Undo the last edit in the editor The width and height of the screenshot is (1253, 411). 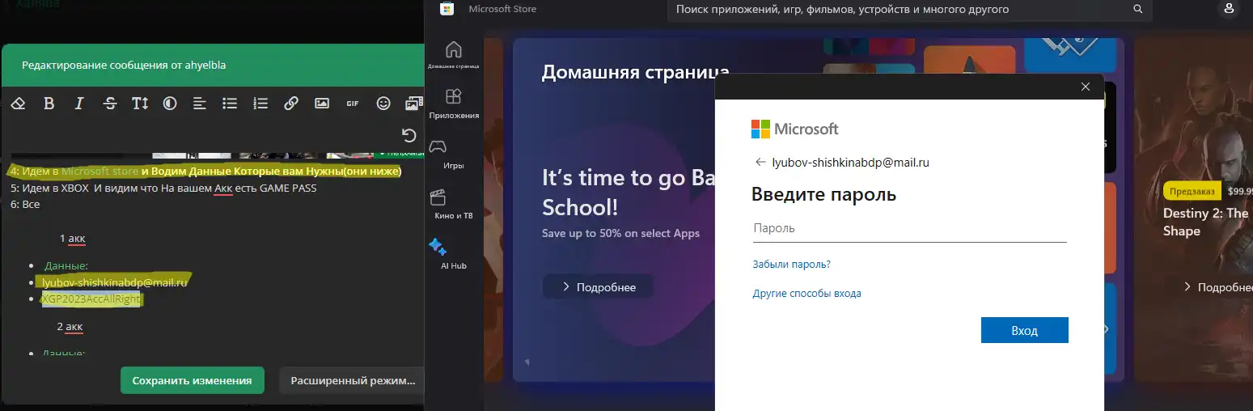[x=408, y=135]
